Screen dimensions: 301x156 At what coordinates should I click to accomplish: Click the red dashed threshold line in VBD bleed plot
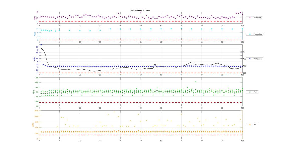click(x=141, y=21)
